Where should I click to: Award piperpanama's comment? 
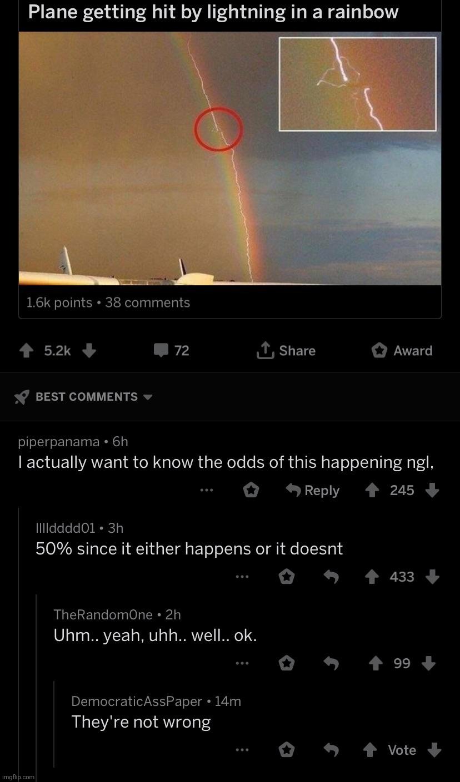pyautogui.click(x=252, y=491)
